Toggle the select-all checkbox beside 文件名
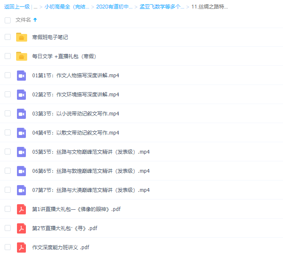 click(x=8, y=20)
